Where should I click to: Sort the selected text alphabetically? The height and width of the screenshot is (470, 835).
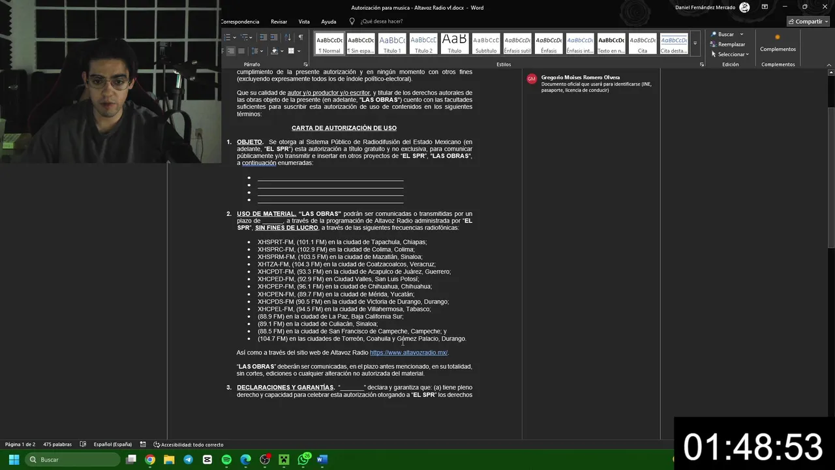pyautogui.click(x=288, y=37)
